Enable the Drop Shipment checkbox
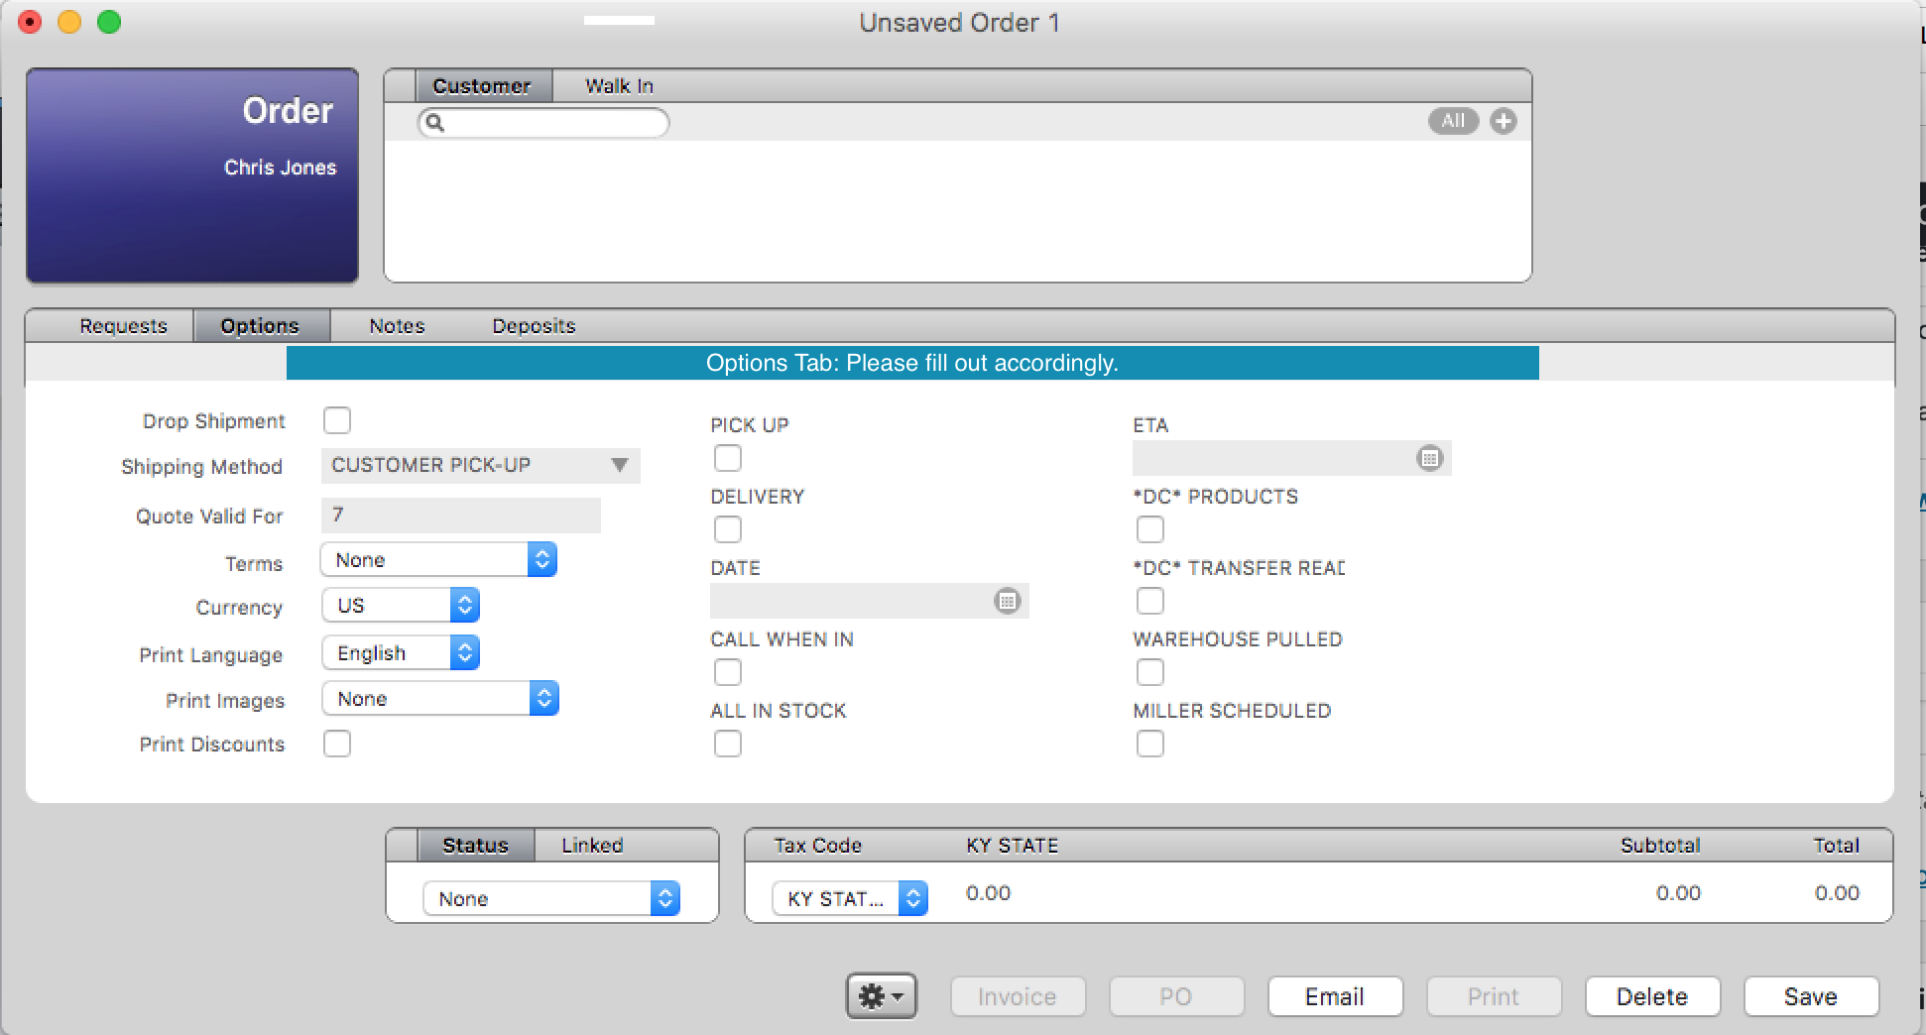This screenshot has height=1035, width=1926. click(337, 420)
